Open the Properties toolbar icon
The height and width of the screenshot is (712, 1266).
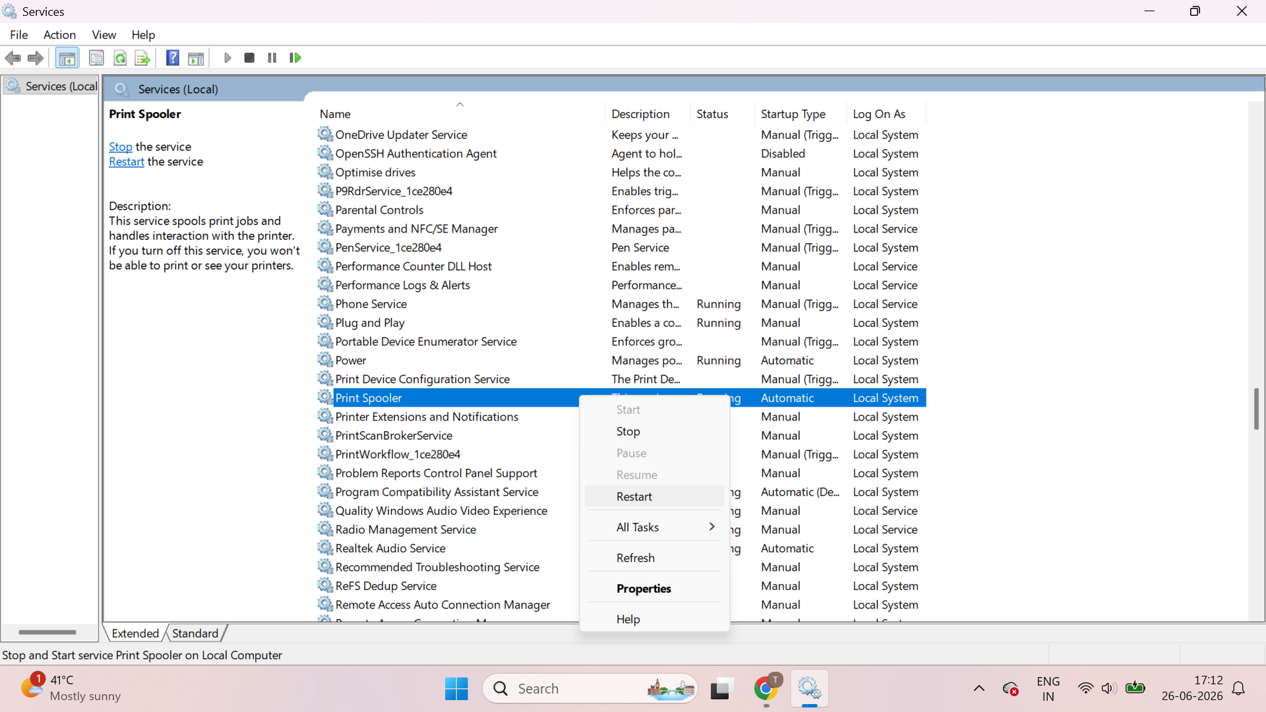coord(96,58)
